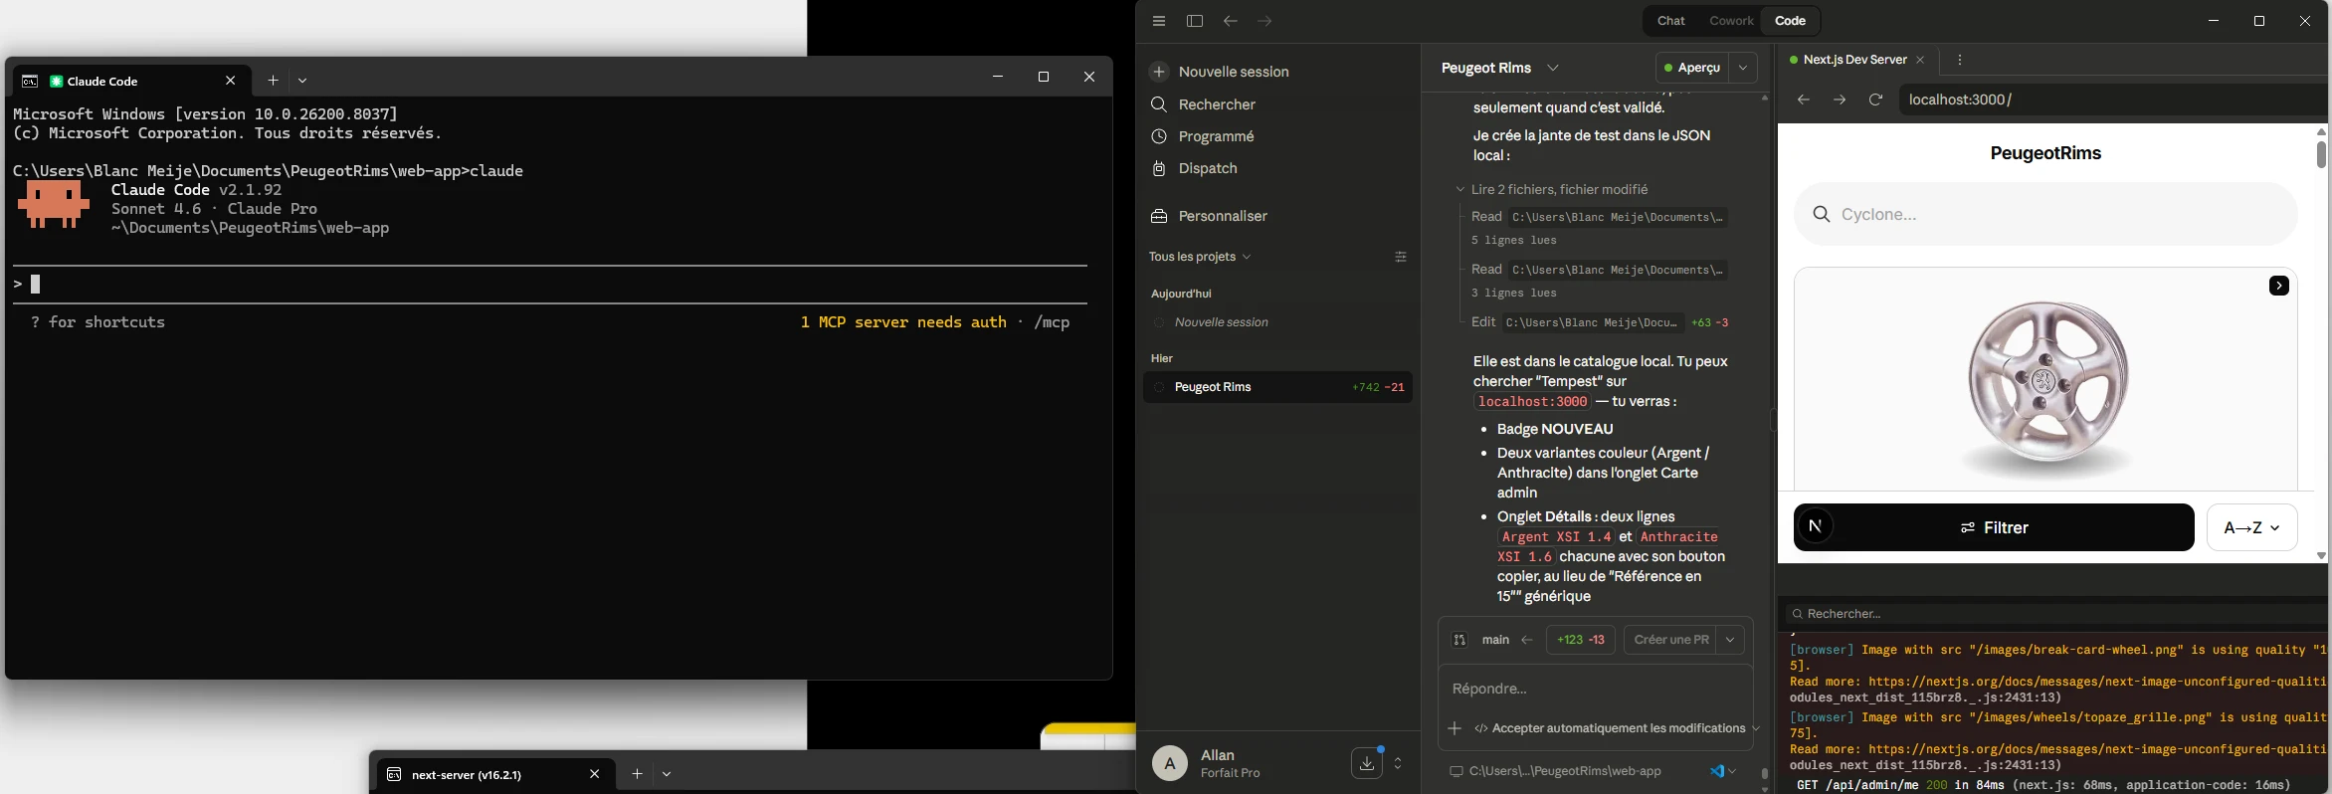Go forward using Claude's top navigation arrow
This screenshot has height=794, width=2332.
point(1264,21)
